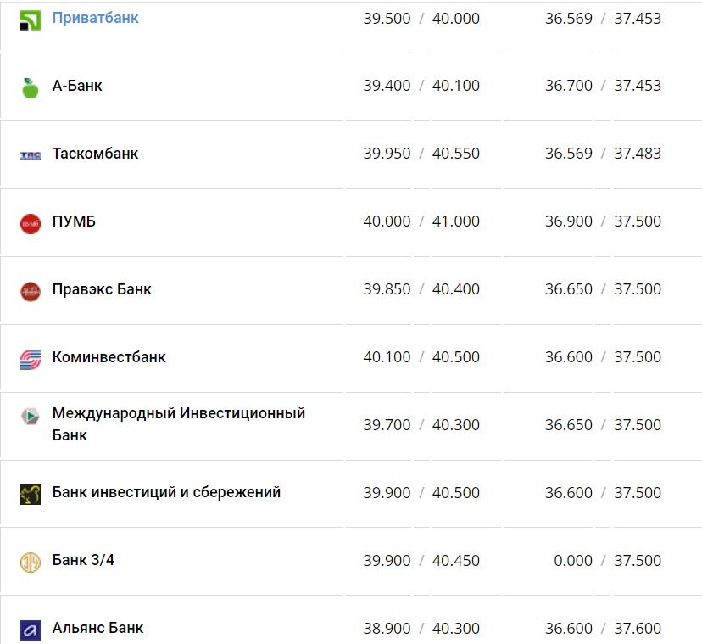
Task: Select the Правэкс Банк name
Action: point(102,289)
